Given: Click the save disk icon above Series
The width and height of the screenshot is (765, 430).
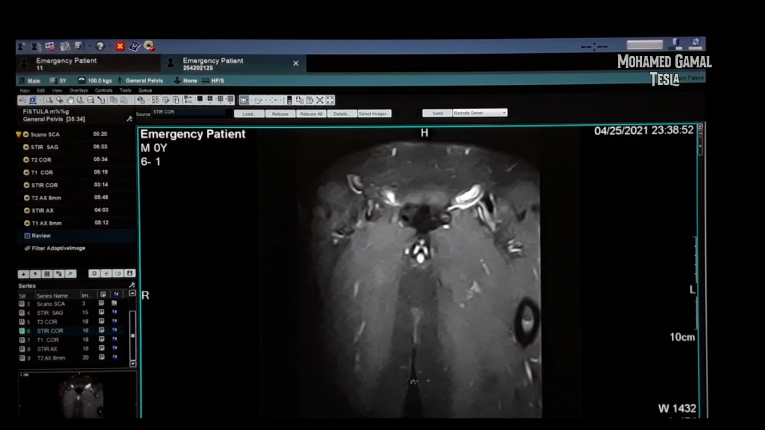Looking at the screenshot, I should (47, 274).
